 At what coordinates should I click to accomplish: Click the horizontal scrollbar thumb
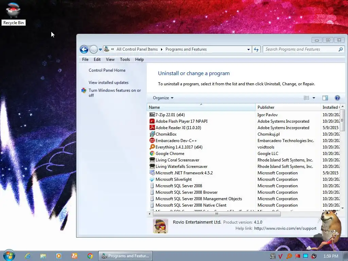point(216,214)
